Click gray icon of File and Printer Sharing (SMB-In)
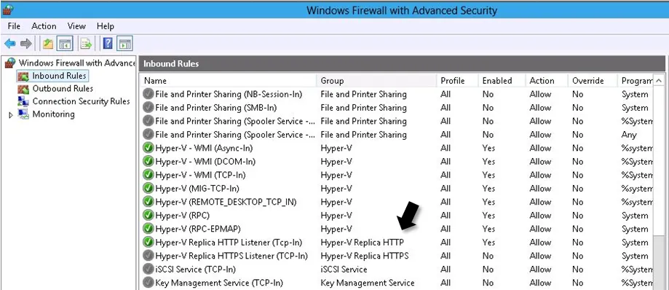The width and height of the screenshot is (669, 290). click(x=148, y=108)
